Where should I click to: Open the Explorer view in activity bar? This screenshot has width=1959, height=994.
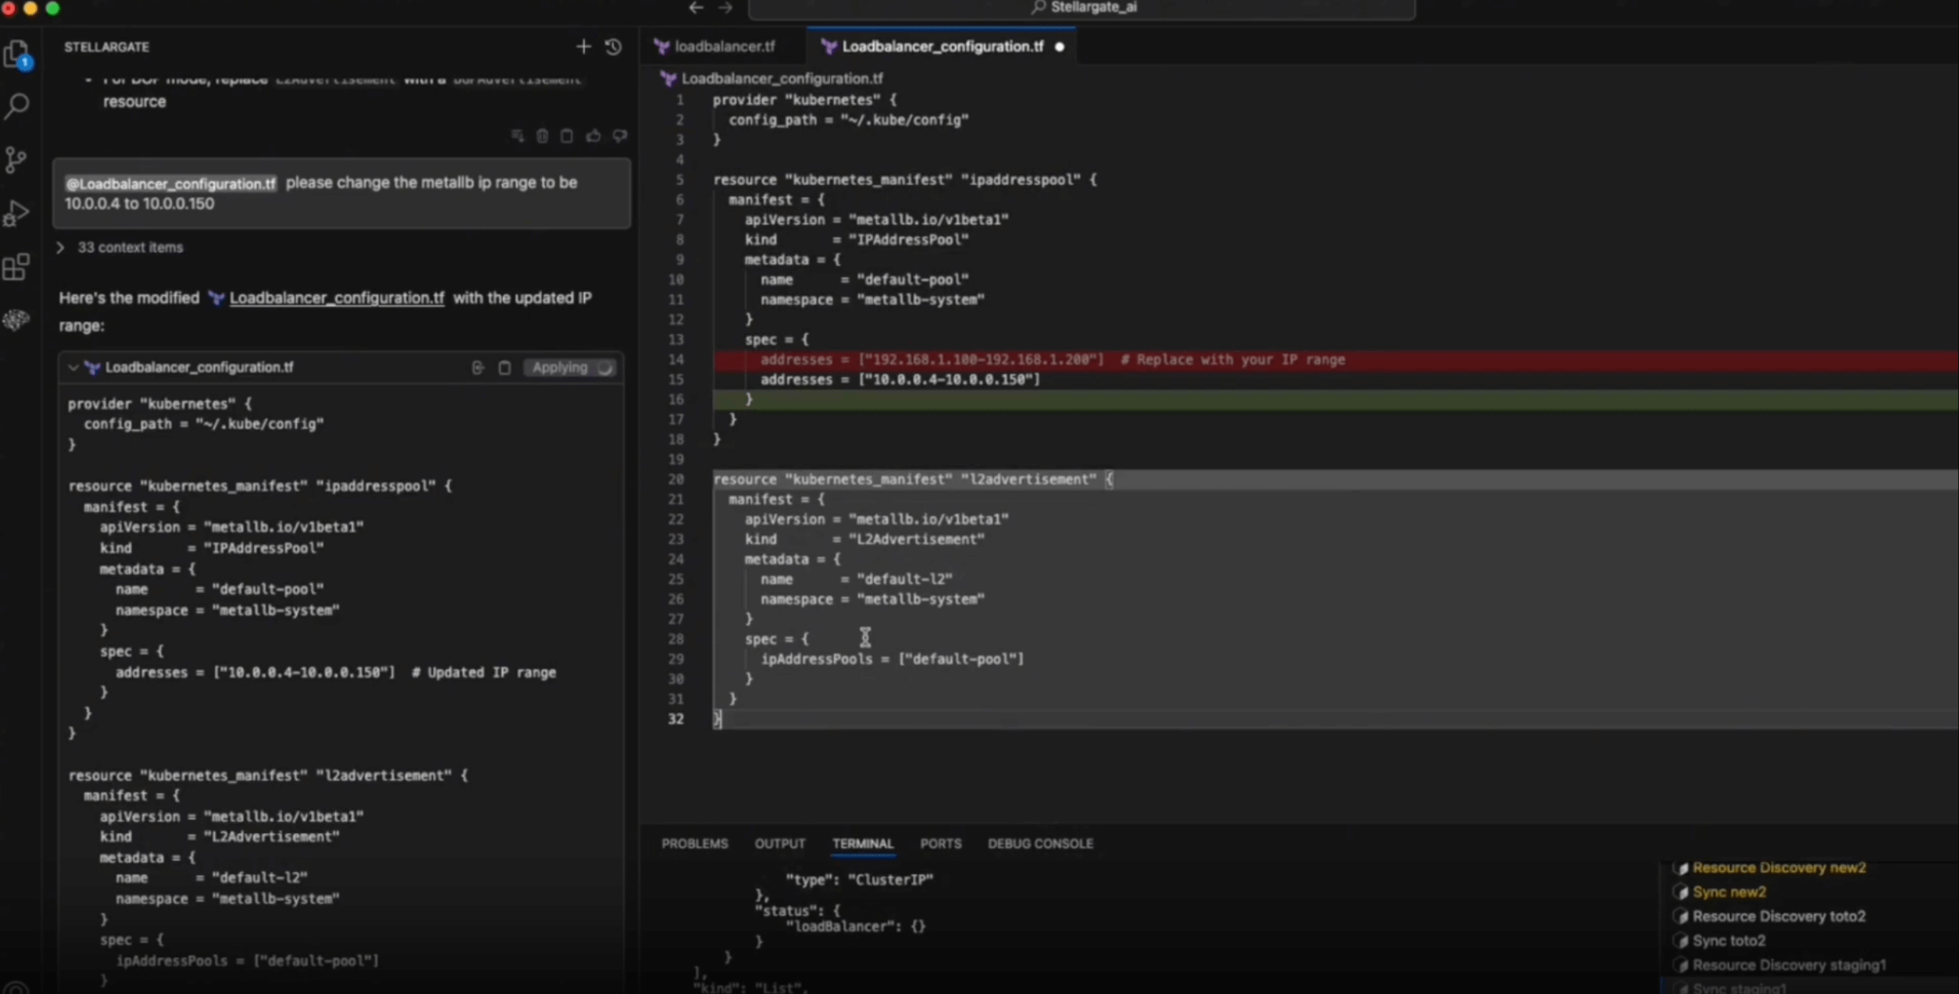pos(17,55)
